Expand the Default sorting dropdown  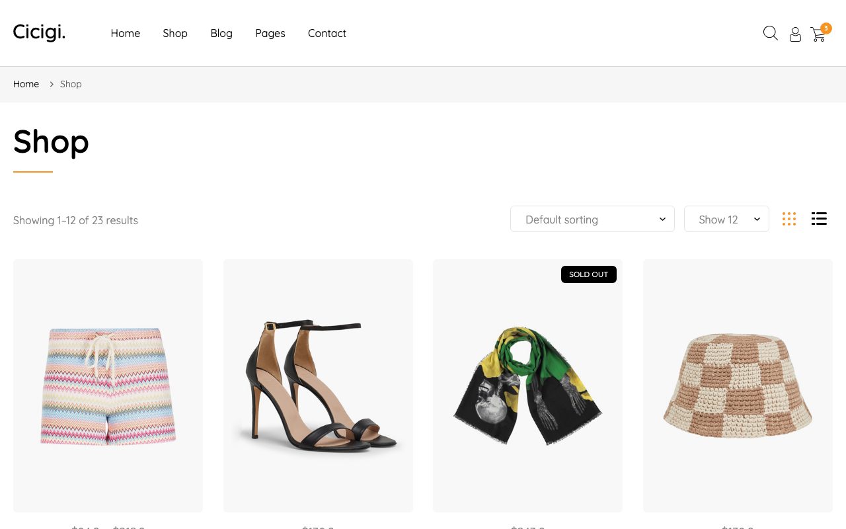point(592,219)
